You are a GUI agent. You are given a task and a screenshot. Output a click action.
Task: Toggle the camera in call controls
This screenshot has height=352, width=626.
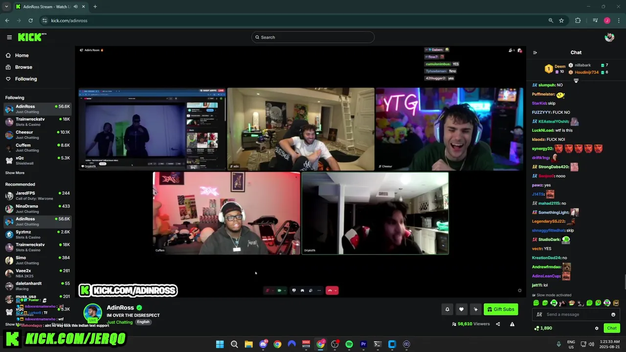(279, 290)
